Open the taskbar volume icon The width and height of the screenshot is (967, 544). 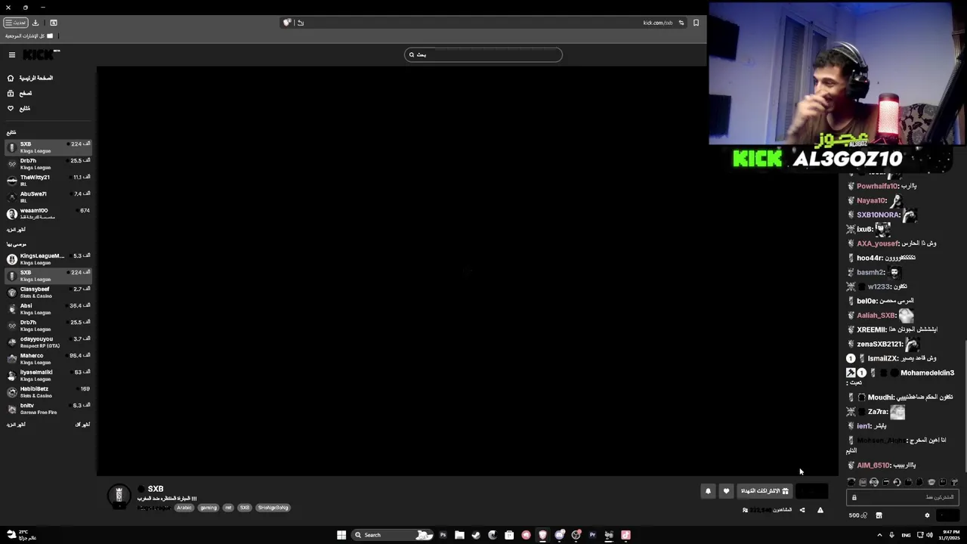pos(929,535)
